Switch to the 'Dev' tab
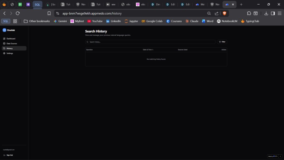 pyautogui.click(x=156, y=4)
